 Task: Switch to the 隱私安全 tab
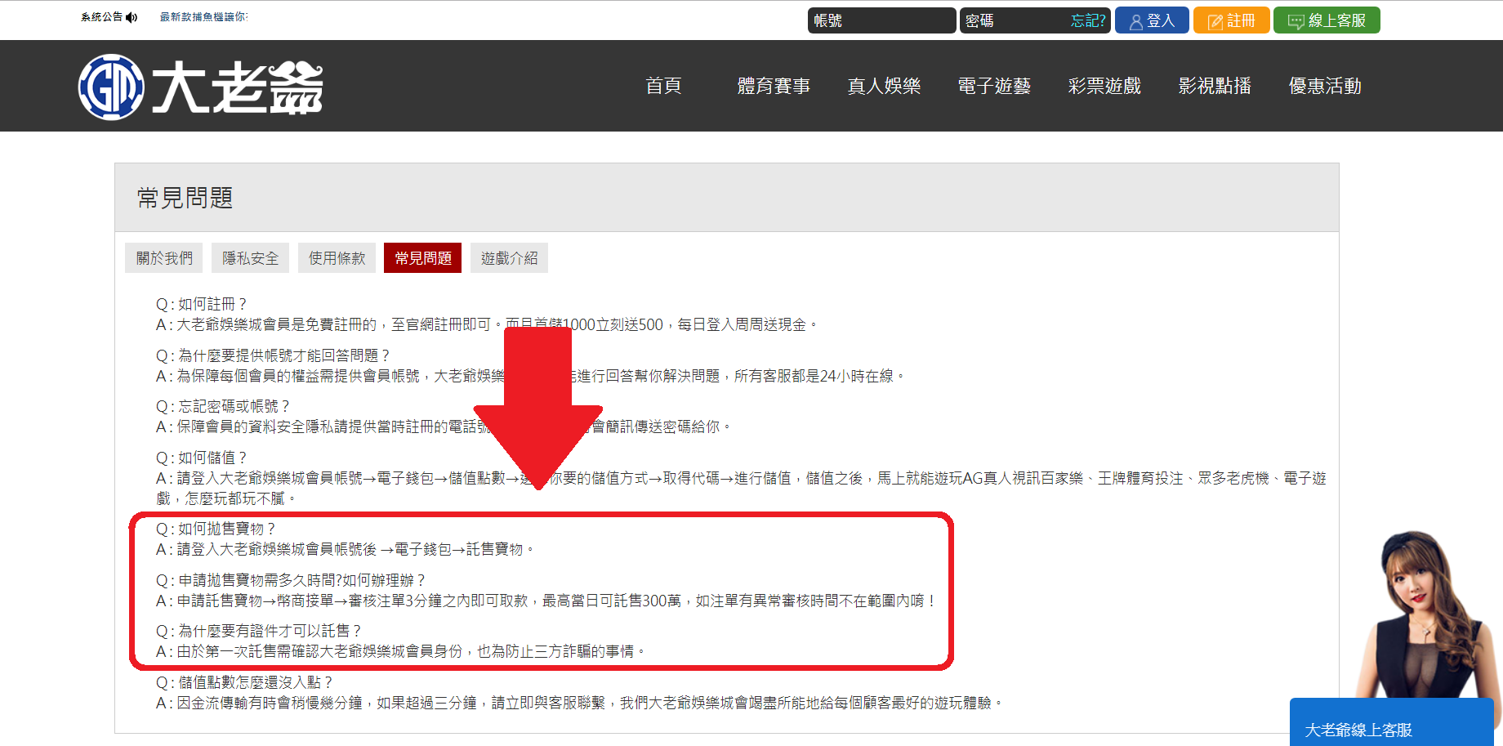(x=250, y=258)
